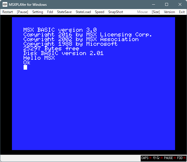Click the 'Copyright 2002 by MSX Association' line
The width and height of the screenshot is (187, 162).
pyautogui.click(x=81, y=39)
